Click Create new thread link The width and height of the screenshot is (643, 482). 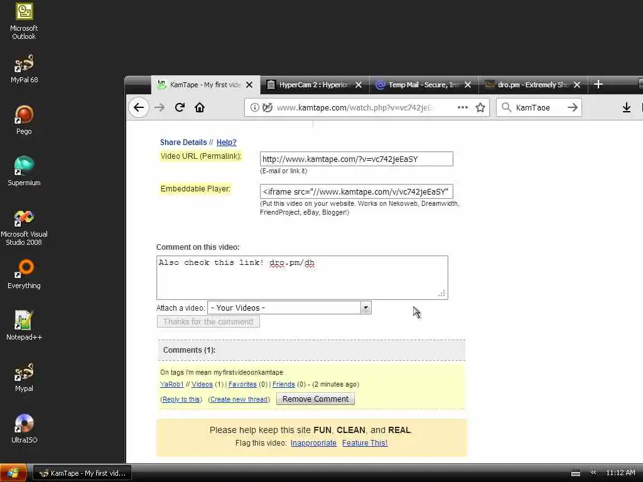(239, 399)
